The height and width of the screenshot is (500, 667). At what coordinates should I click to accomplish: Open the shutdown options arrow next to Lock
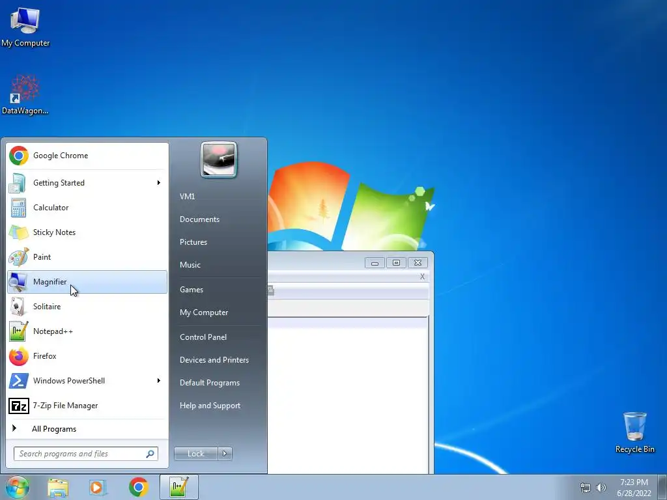[225, 454]
